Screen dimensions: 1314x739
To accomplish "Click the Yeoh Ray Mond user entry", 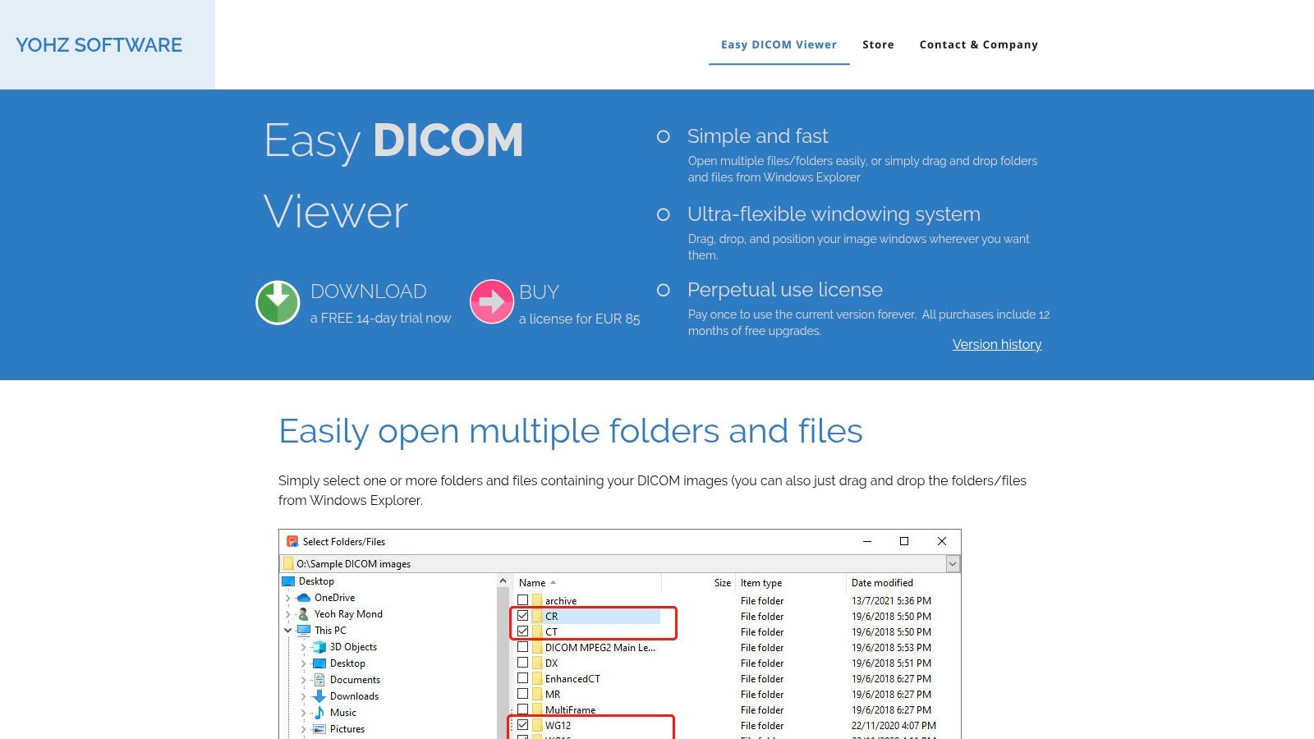I will (348, 614).
